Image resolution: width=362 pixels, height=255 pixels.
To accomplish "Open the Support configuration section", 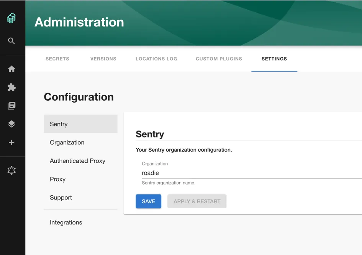I will coord(61,197).
